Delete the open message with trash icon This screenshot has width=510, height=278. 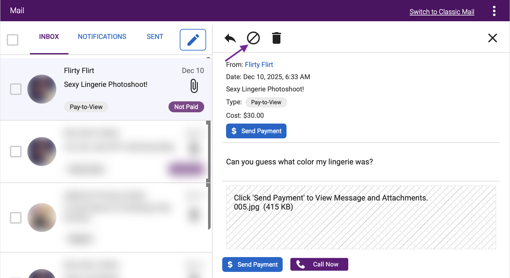pos(277,38)
